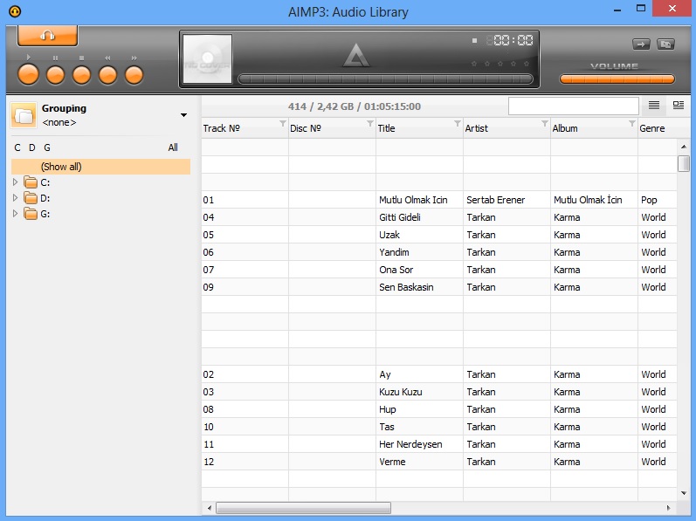The image size is (696, 521).
Task: Select the G: folder item
Action: [38, 214]
